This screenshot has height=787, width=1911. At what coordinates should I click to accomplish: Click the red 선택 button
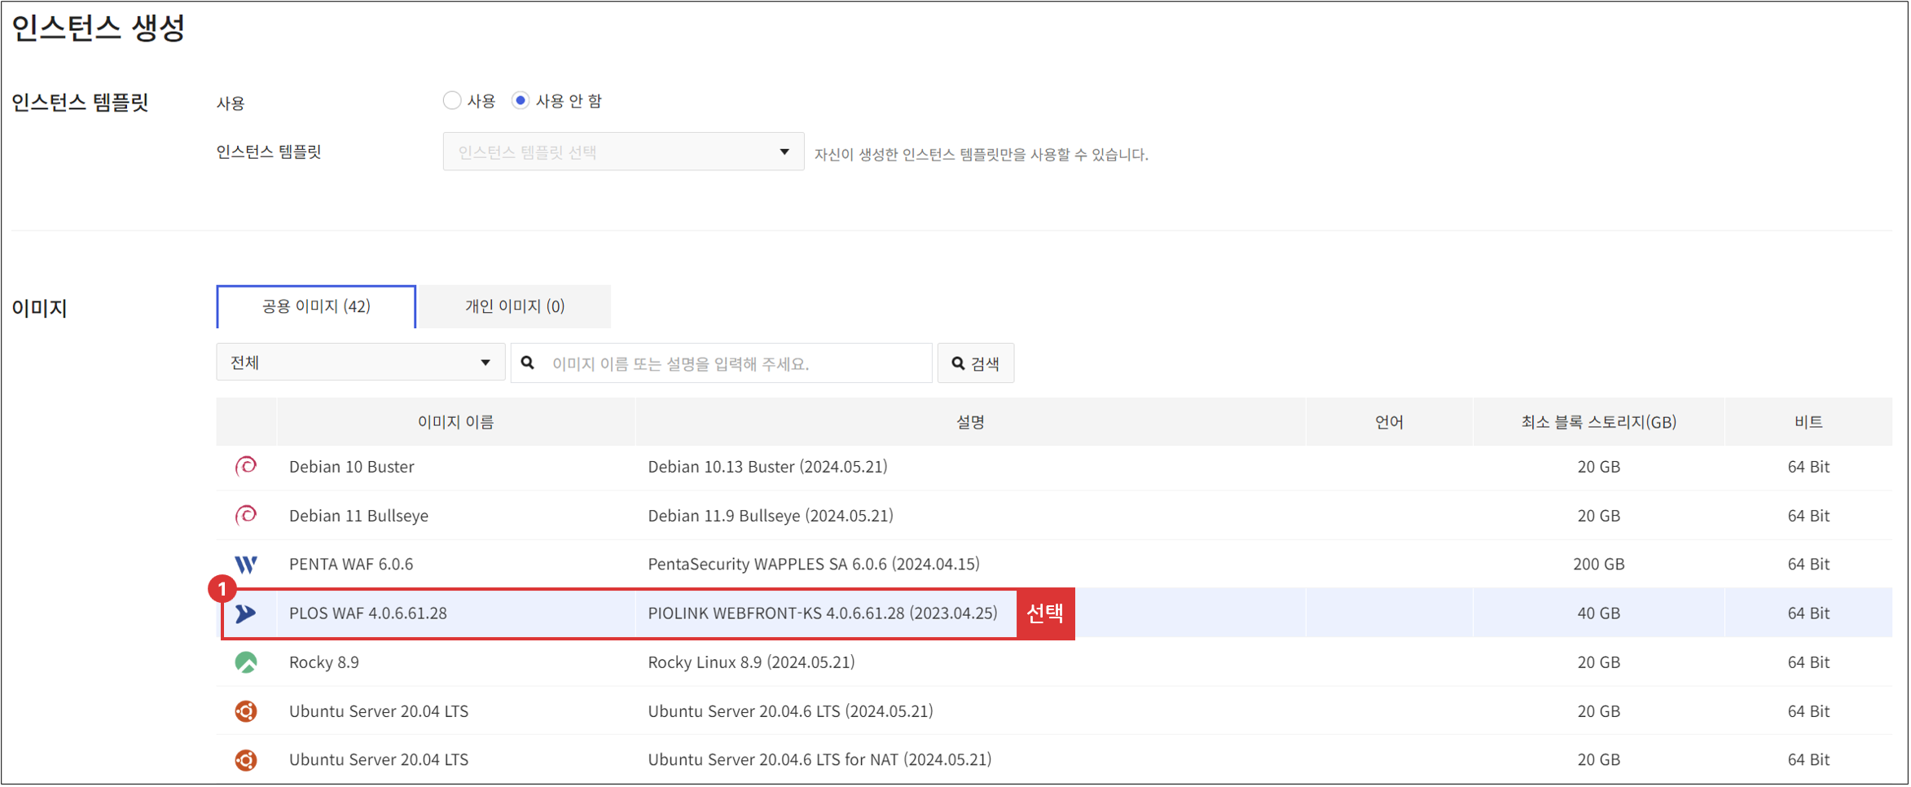click(1046, 613)
